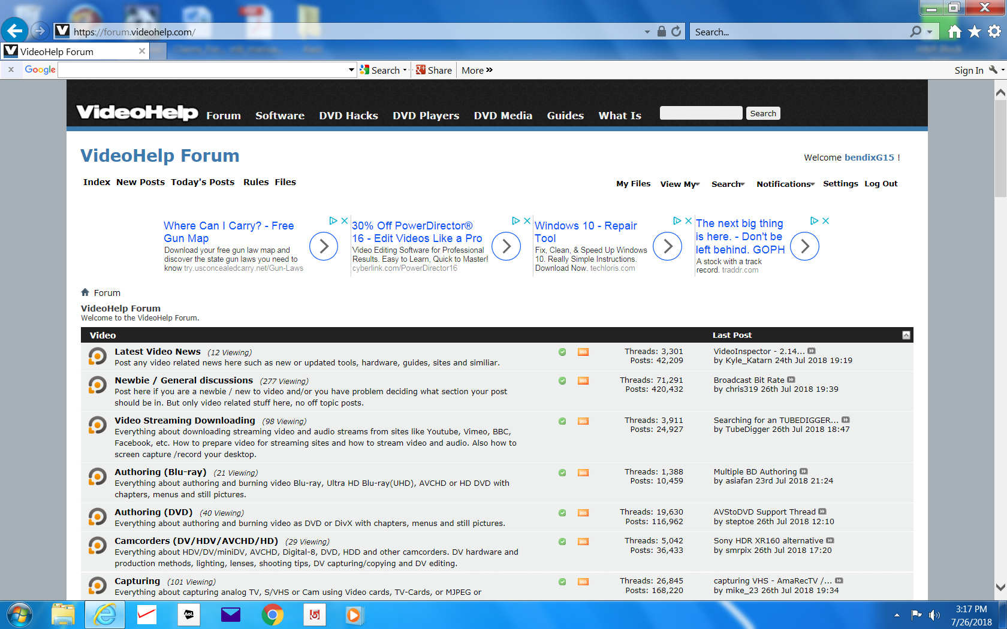
Task: Click the volume speaker icon in system tray
Action: pyautogui.click(x=934, y=615)
